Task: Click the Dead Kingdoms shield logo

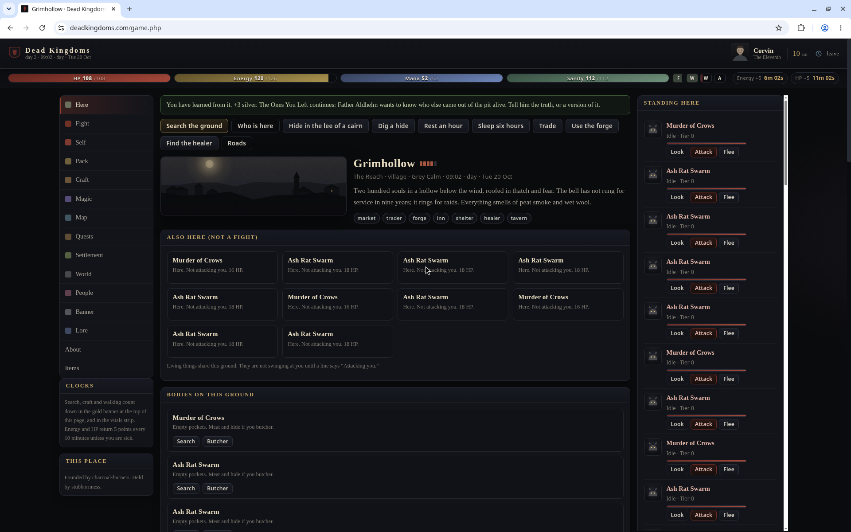Action: pos(15,53)
